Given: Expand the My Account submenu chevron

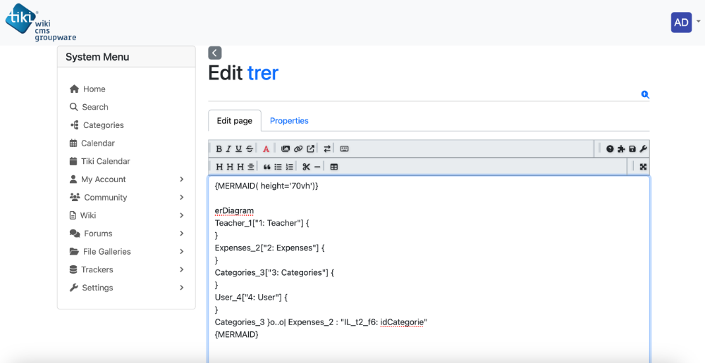Looking at the screenshot, I should [182, 179].
